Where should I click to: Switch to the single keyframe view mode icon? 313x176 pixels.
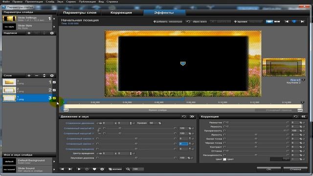269,22
